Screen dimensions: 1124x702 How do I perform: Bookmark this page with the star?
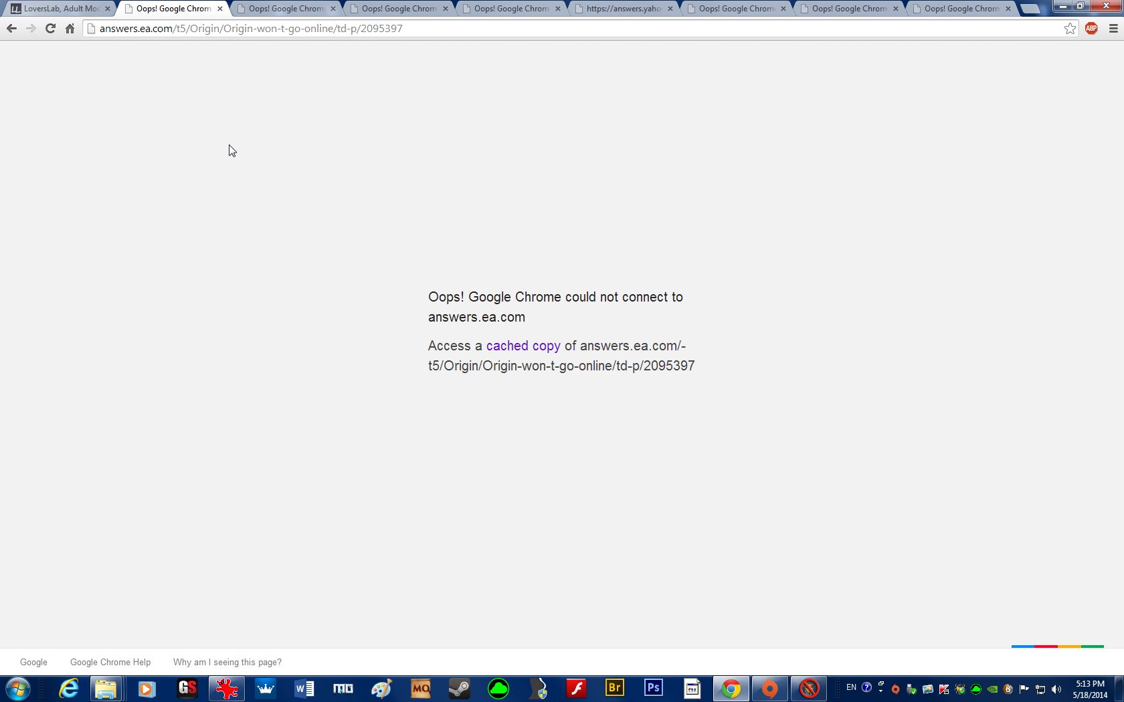(1070, 29)
